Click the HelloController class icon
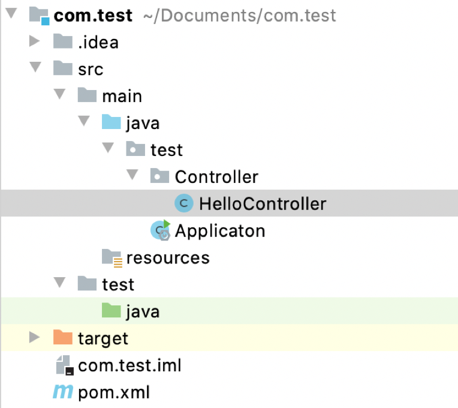 (x=183, y=203)
